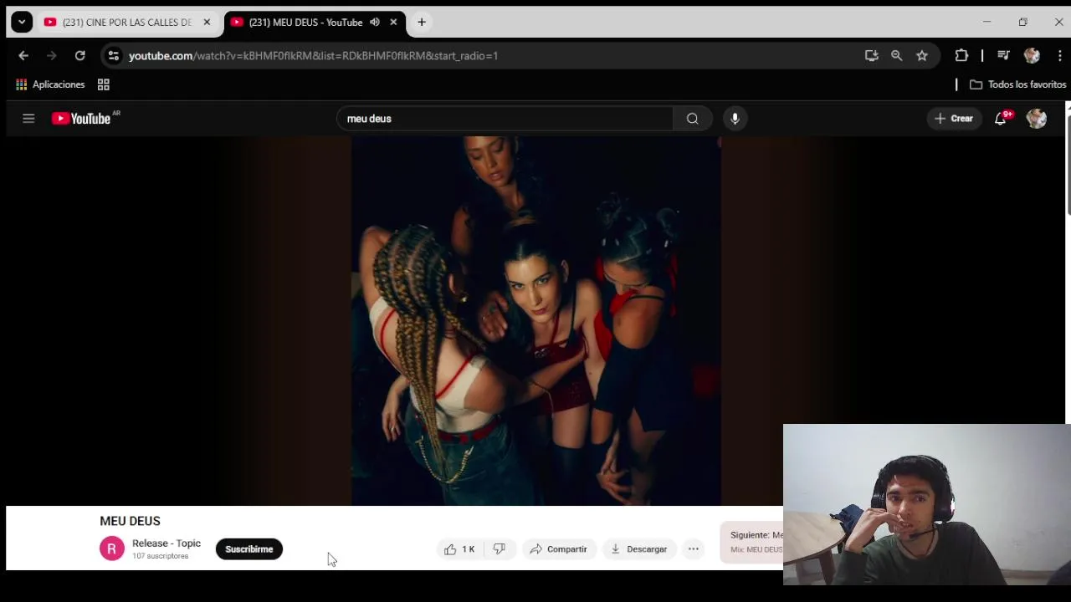The image size is (1071, 602).
Task: Open the Chrome profile avatar
Action: (1032, 55)
